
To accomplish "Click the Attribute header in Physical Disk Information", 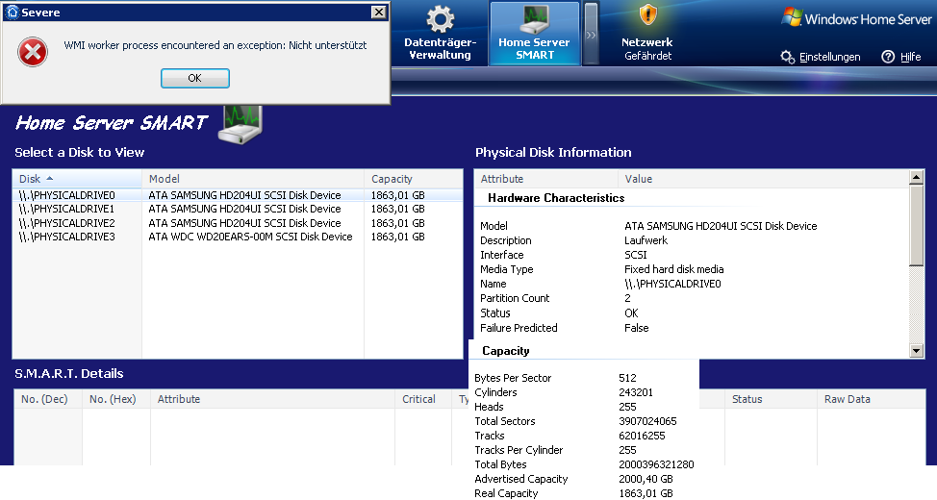I will tap(545, 179).
